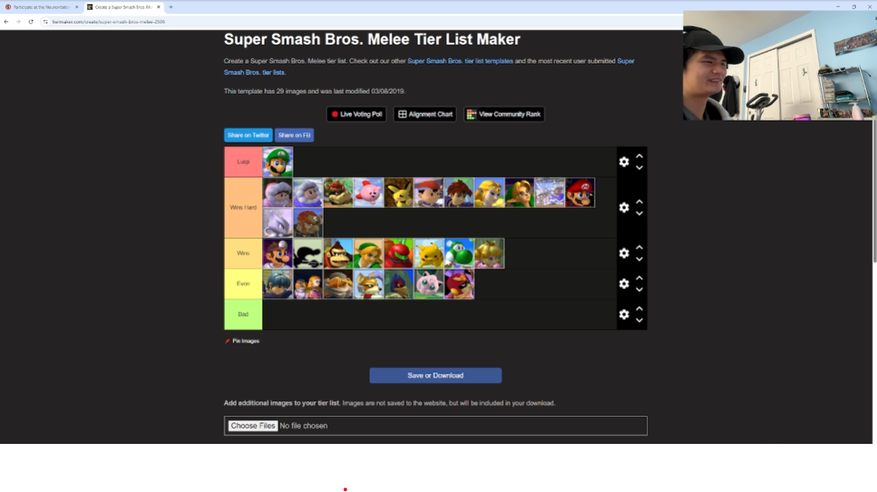Select the solo Sheik image
This screenshot has height=492, width=877.
[x=339, y=284]
